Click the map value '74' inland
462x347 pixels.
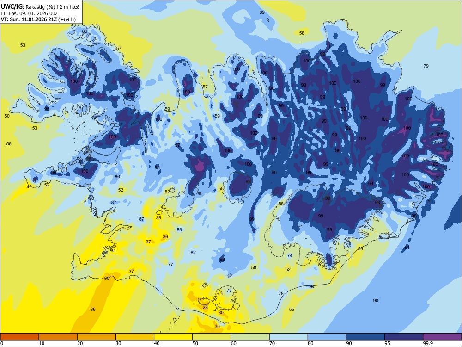[x=290, y=255]
